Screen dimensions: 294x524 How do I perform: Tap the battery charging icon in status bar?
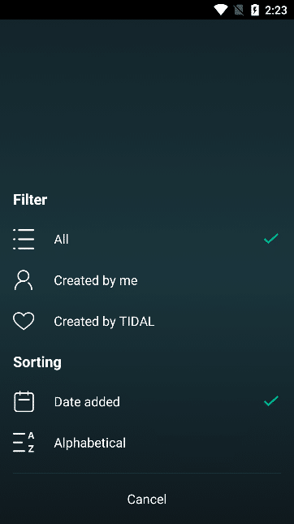pos(255,10)
